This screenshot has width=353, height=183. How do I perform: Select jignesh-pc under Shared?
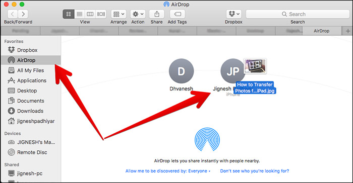(31, 173)
